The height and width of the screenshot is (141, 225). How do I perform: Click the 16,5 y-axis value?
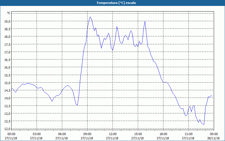coord(8,60)
